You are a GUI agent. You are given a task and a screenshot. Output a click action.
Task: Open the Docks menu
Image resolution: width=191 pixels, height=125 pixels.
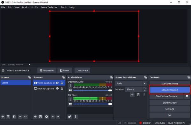[x=25, y=7]
